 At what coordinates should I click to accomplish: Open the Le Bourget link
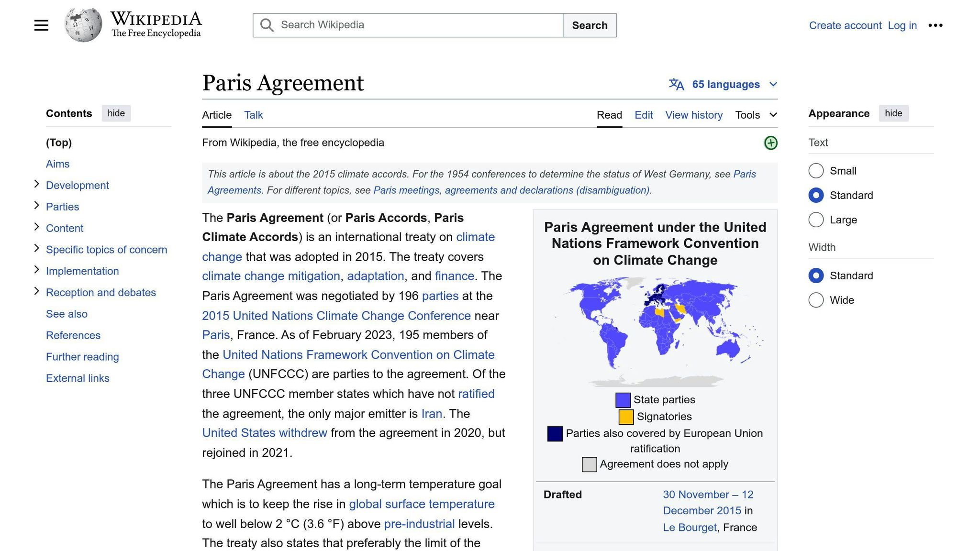[x=690, y=528]
